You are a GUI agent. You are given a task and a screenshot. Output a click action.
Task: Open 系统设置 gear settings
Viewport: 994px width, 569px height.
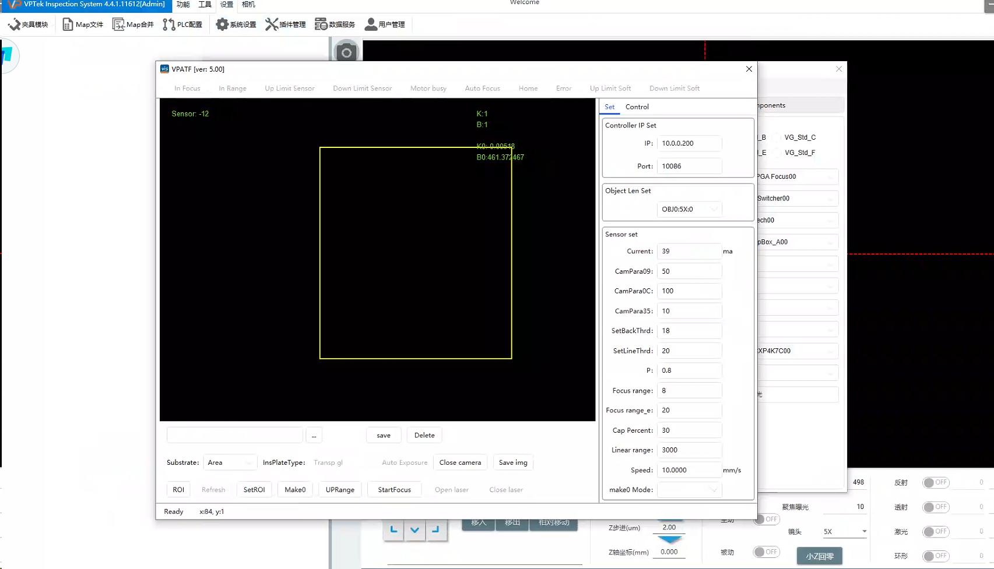coord(236,24)
